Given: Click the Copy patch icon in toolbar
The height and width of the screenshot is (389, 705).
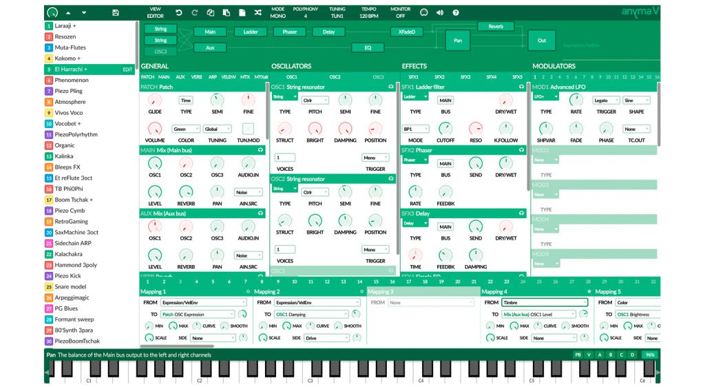Looking at the screenshot, I should click(210, 12).
